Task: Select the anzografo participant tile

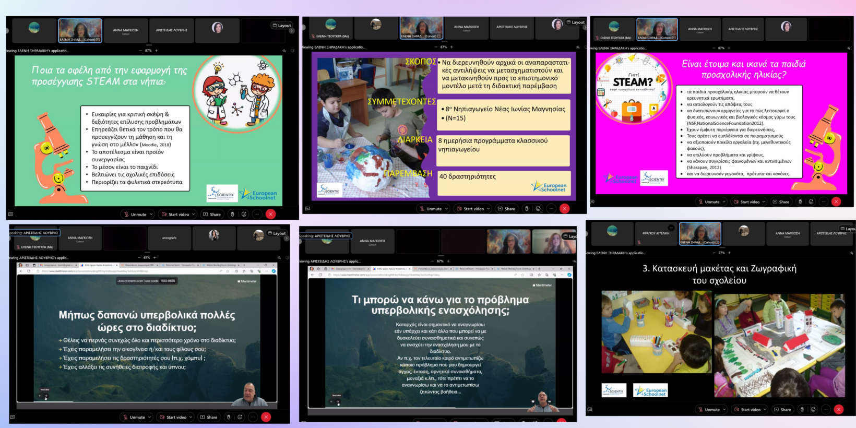Action: (169, 238)
